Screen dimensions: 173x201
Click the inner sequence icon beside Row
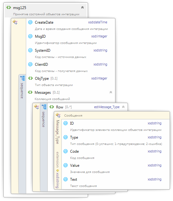[x=44, y=107]
